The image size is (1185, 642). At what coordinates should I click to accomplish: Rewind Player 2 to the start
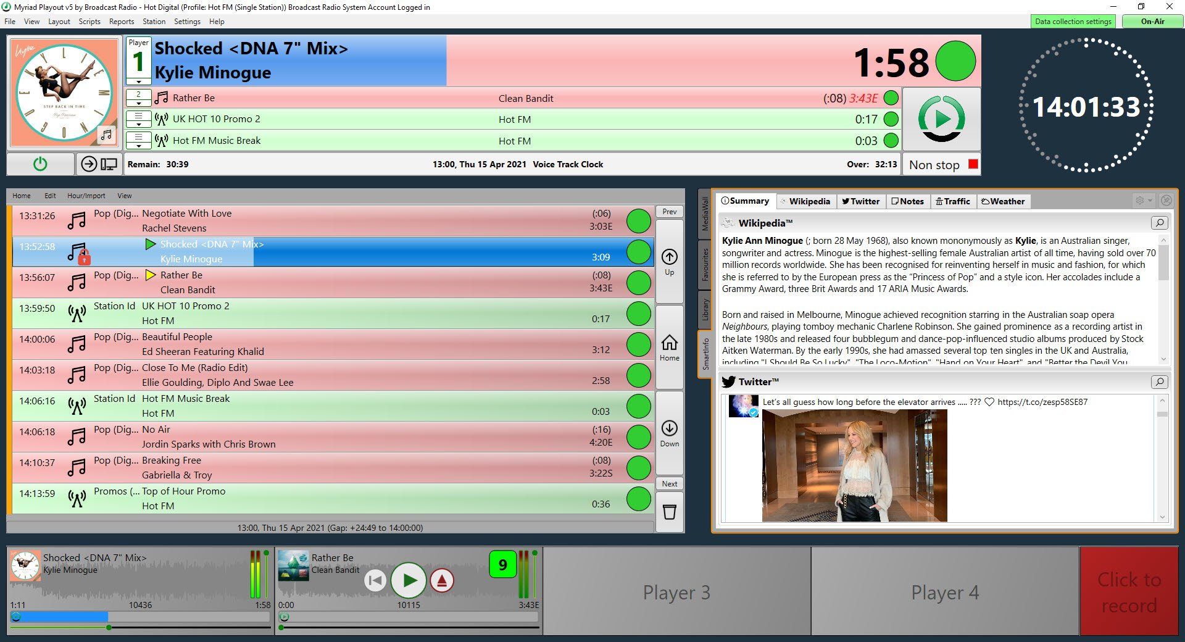[375, 580]
